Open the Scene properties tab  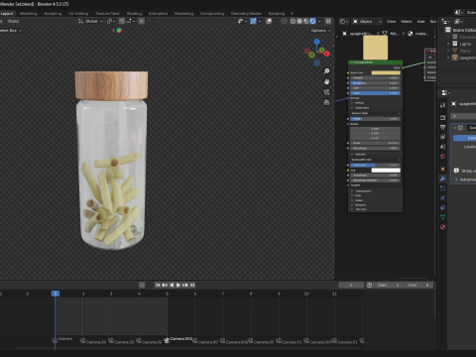point(443,147)
